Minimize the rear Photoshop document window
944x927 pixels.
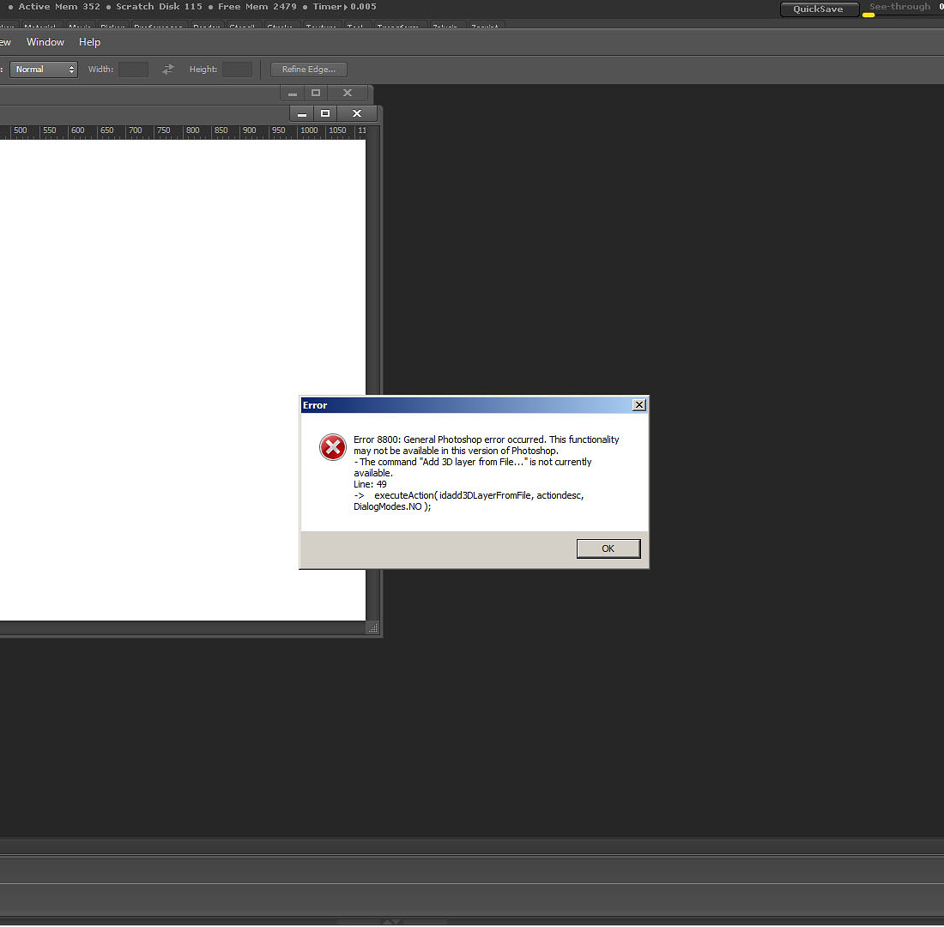click(x=293, y=94)
